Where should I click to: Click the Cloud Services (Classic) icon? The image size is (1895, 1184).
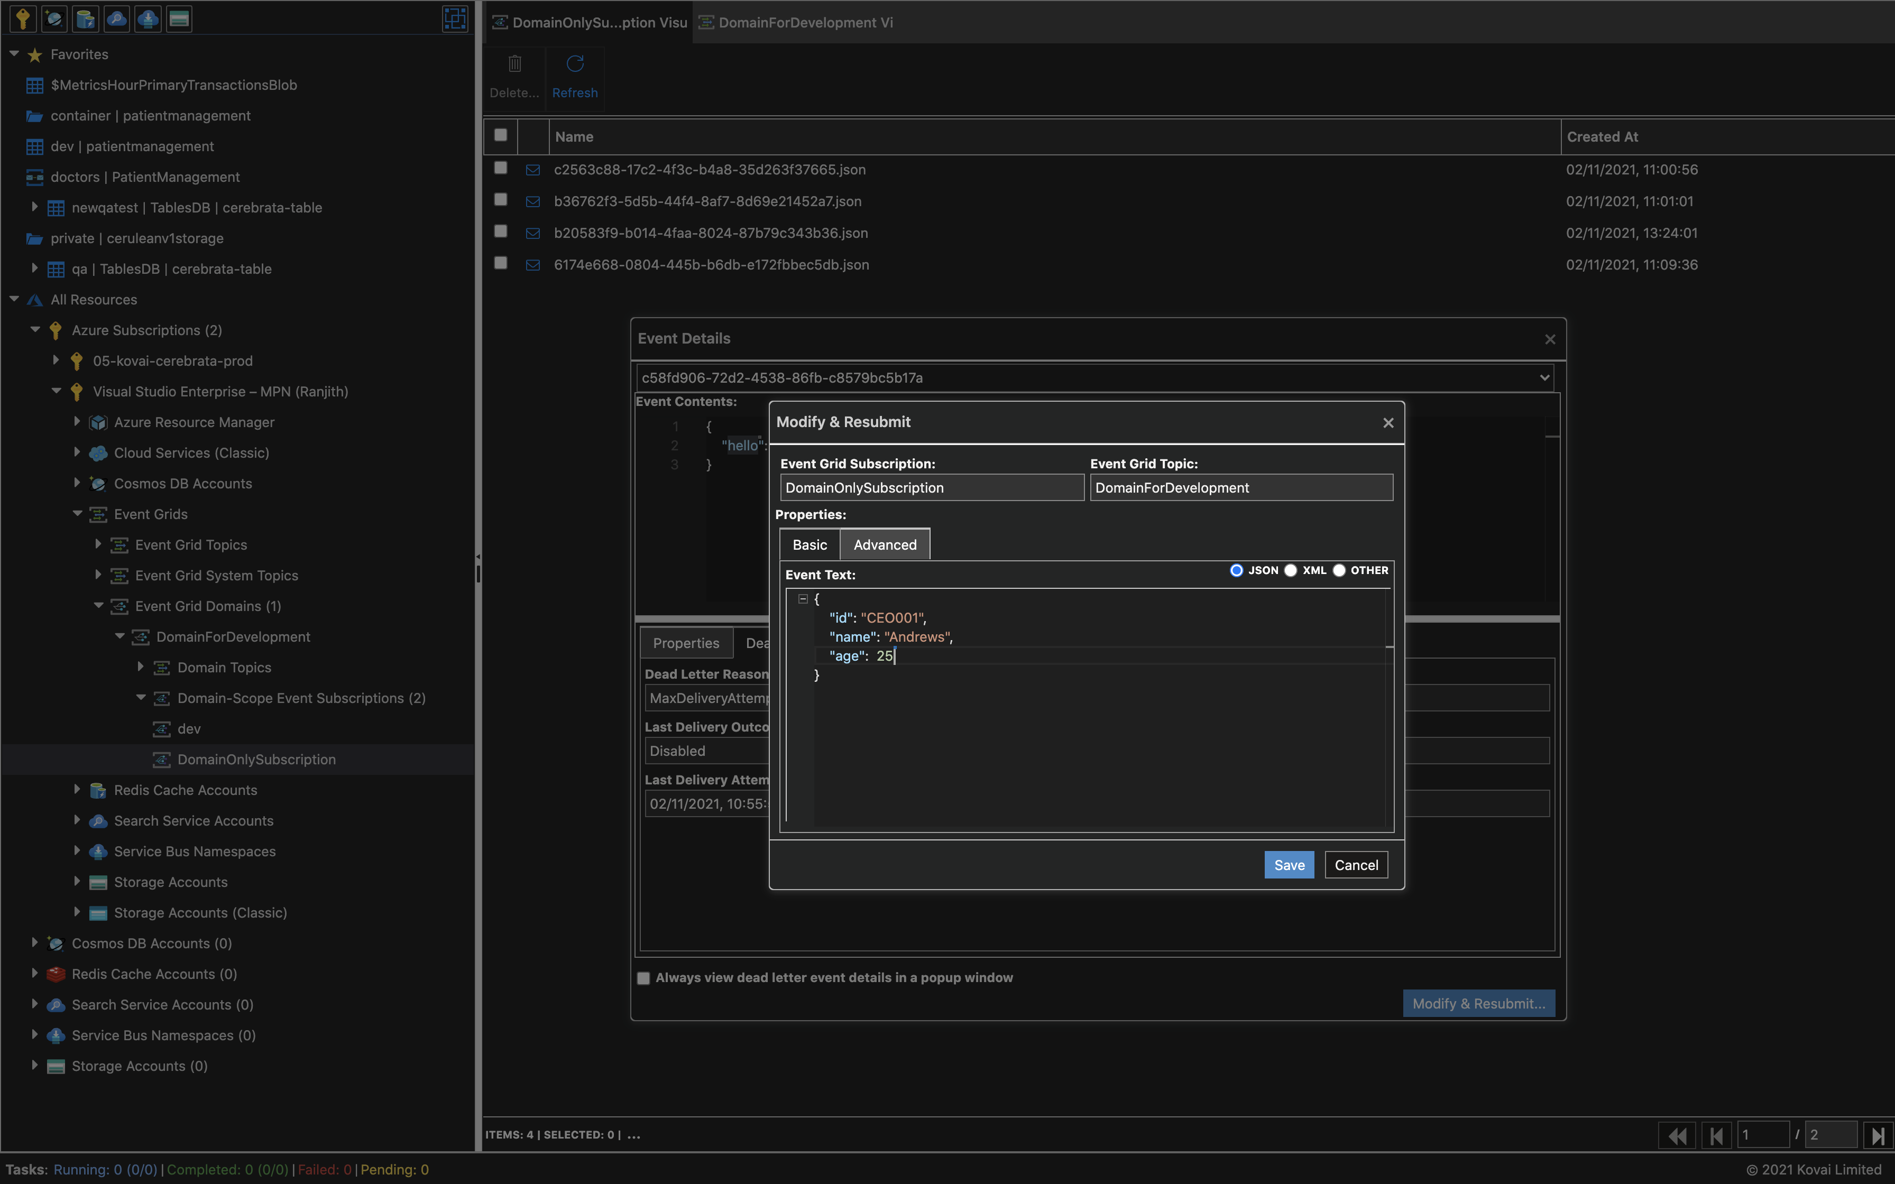(98, 454)
